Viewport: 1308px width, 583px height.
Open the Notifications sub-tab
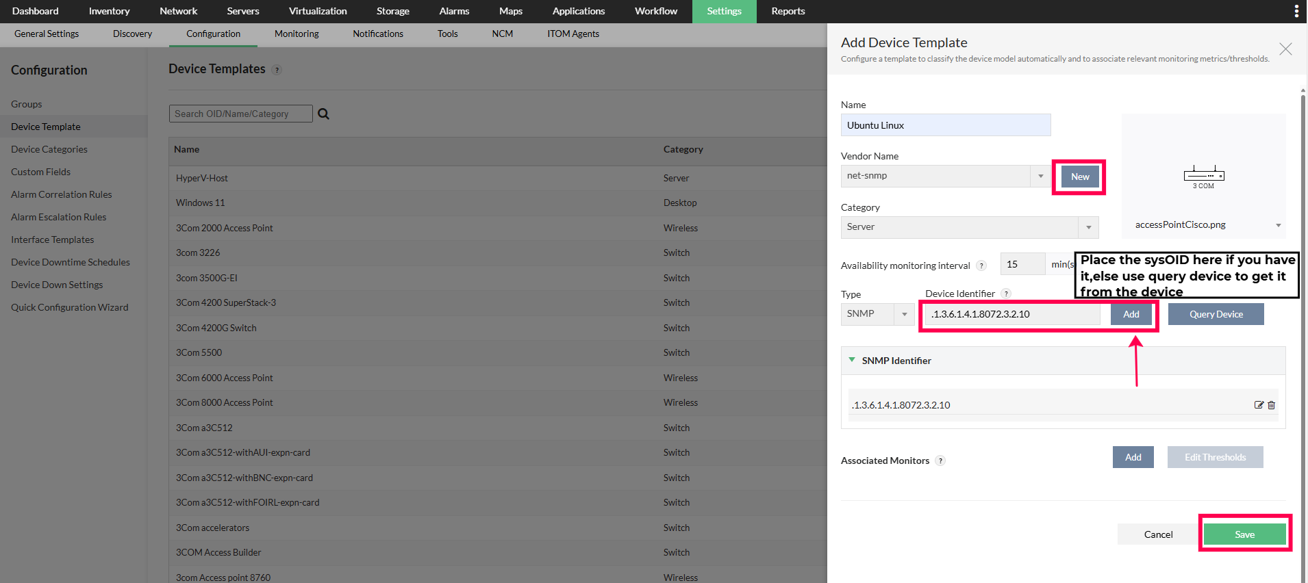[378, 34]
